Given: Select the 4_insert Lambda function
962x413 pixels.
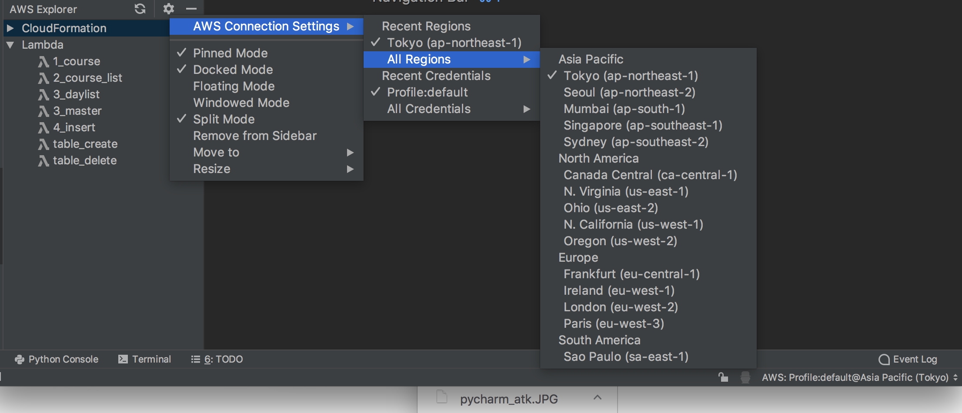Looking at the screenshot, I should pos(74,128).
